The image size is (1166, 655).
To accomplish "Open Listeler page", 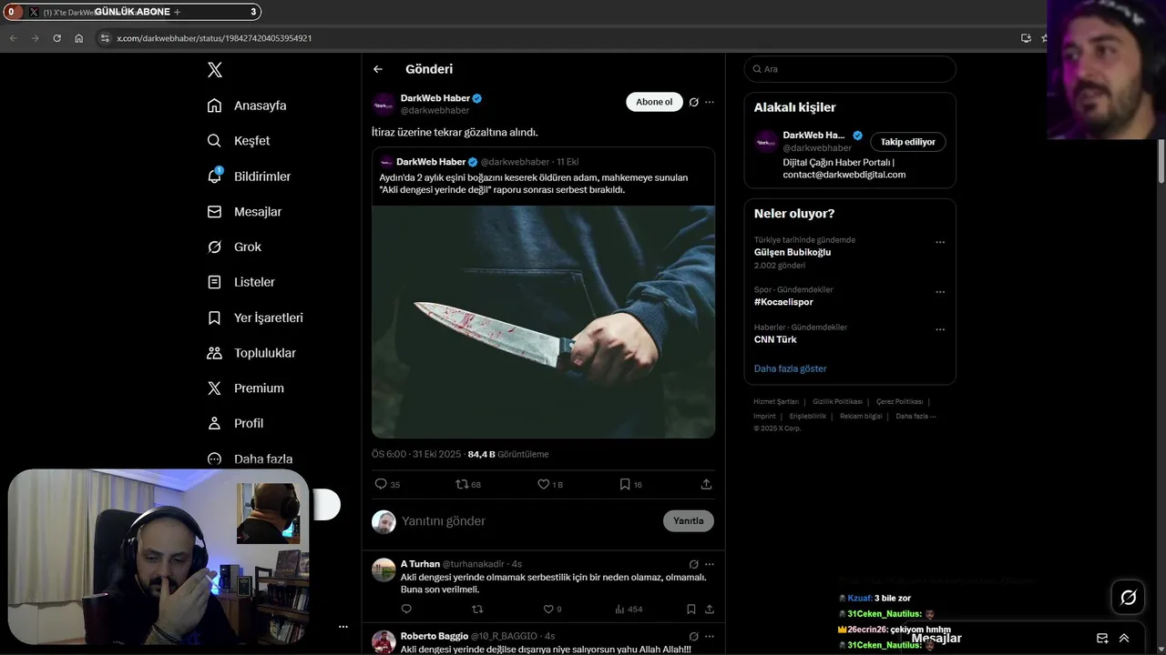I will 240,282.
